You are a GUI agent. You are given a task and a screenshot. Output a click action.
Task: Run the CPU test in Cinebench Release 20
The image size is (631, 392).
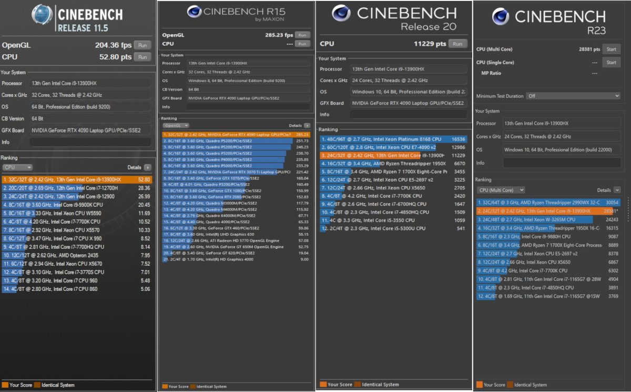pyautogui.click(x=457, y=44)
